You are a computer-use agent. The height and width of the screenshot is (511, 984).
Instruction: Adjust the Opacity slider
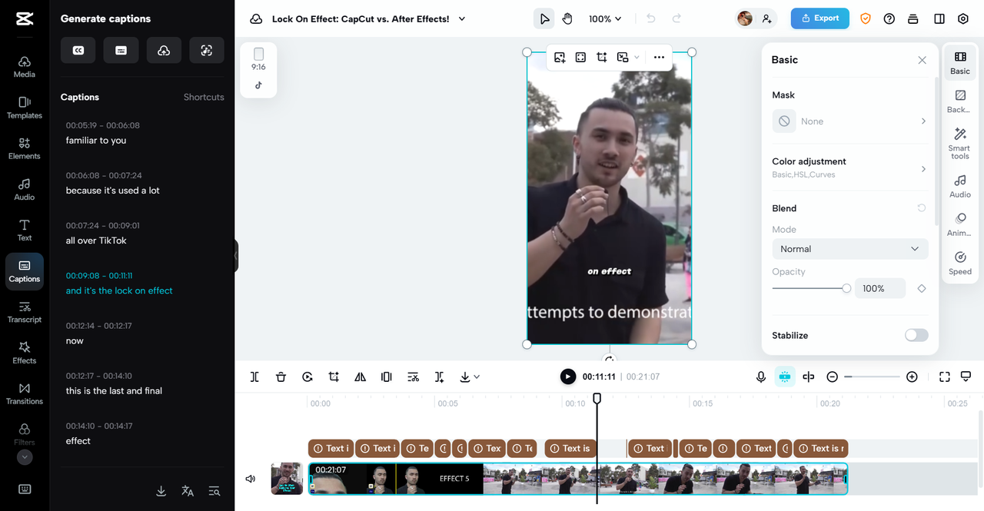pyautogui.click(x=810, y=288)
